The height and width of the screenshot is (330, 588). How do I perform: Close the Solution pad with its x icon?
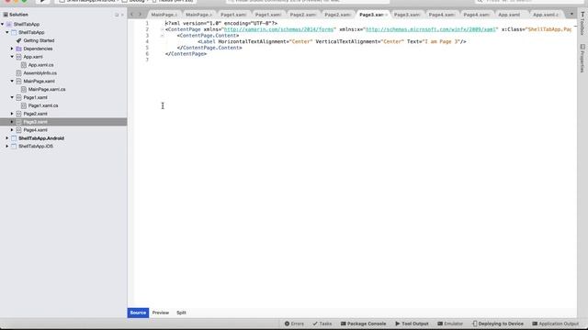click(x=122, y=15)
